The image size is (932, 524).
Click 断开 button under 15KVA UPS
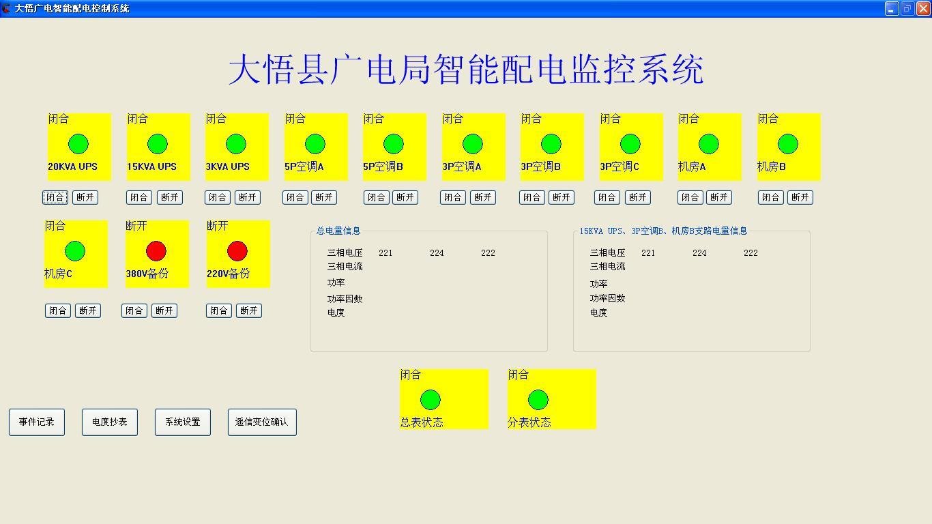pos(170,197)
